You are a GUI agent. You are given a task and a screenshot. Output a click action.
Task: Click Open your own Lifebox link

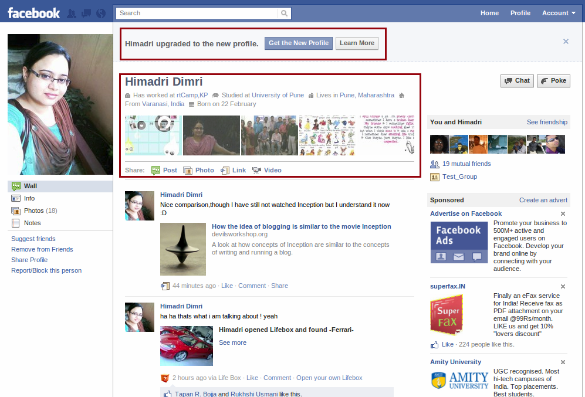[329, 378]
